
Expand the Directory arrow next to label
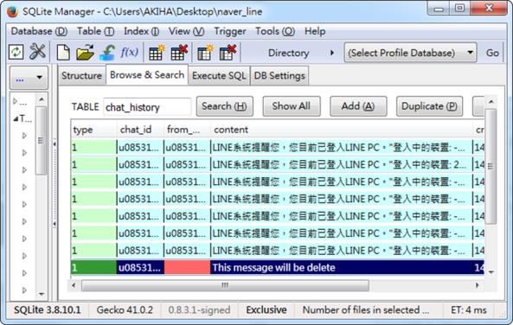point(331,53)
